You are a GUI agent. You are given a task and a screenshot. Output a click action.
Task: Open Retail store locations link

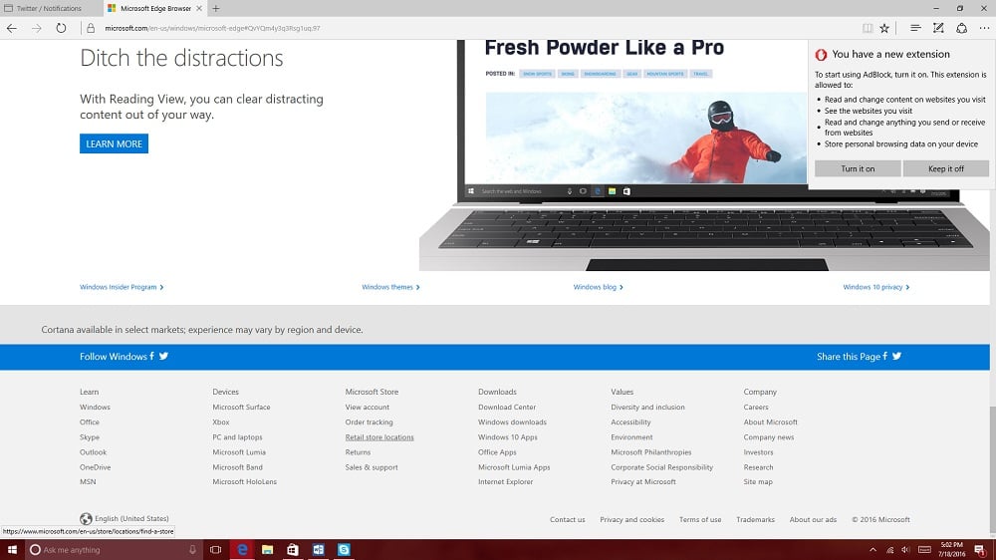click(379, 437)
